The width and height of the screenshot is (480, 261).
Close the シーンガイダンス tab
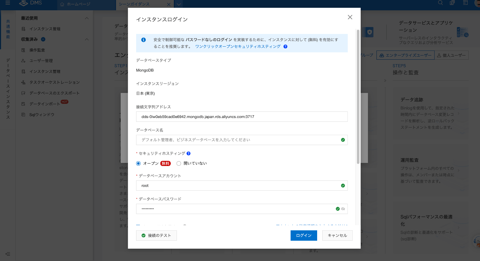168,4
